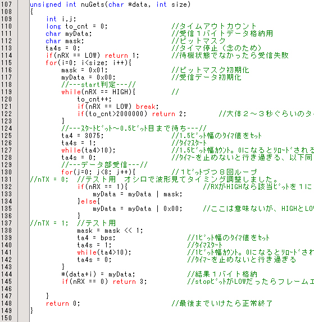314x322 pixels.
Task: Click 'return 2;' on line 122
Action: point(169,114)
